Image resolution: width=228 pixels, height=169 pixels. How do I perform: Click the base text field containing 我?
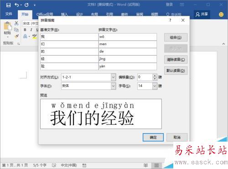[x=69, y=37]
